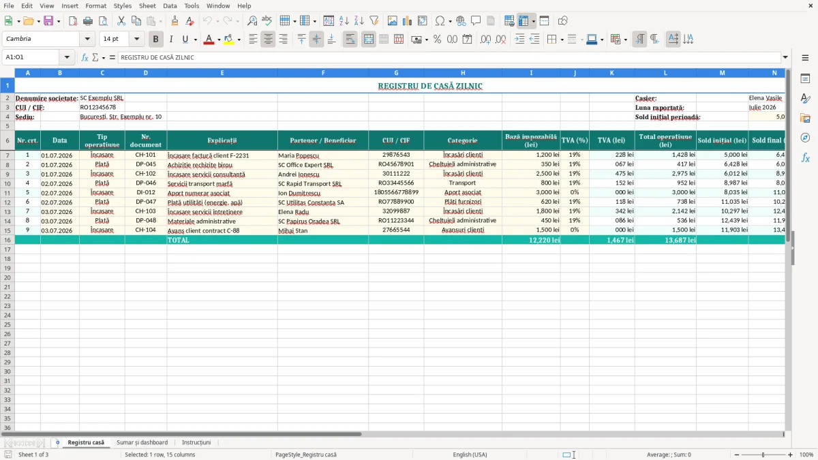Toggle Freeze Rows and Columns
Image resolution: width=818 pixels, height=460 pixels.
tap(524, 21)
